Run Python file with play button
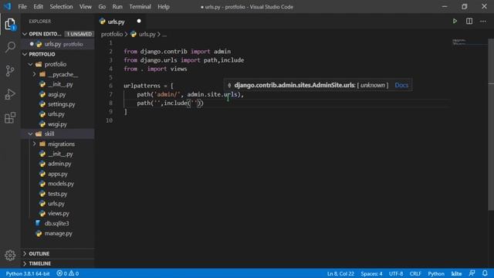 point(455,21)
